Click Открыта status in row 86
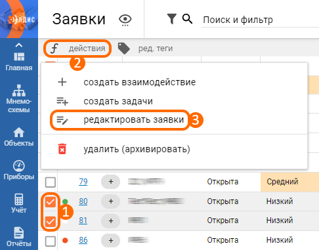The height and width of the screenshot is (250, 319). [x=223, y=240]
